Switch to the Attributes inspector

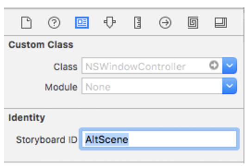tap(110, 23)
